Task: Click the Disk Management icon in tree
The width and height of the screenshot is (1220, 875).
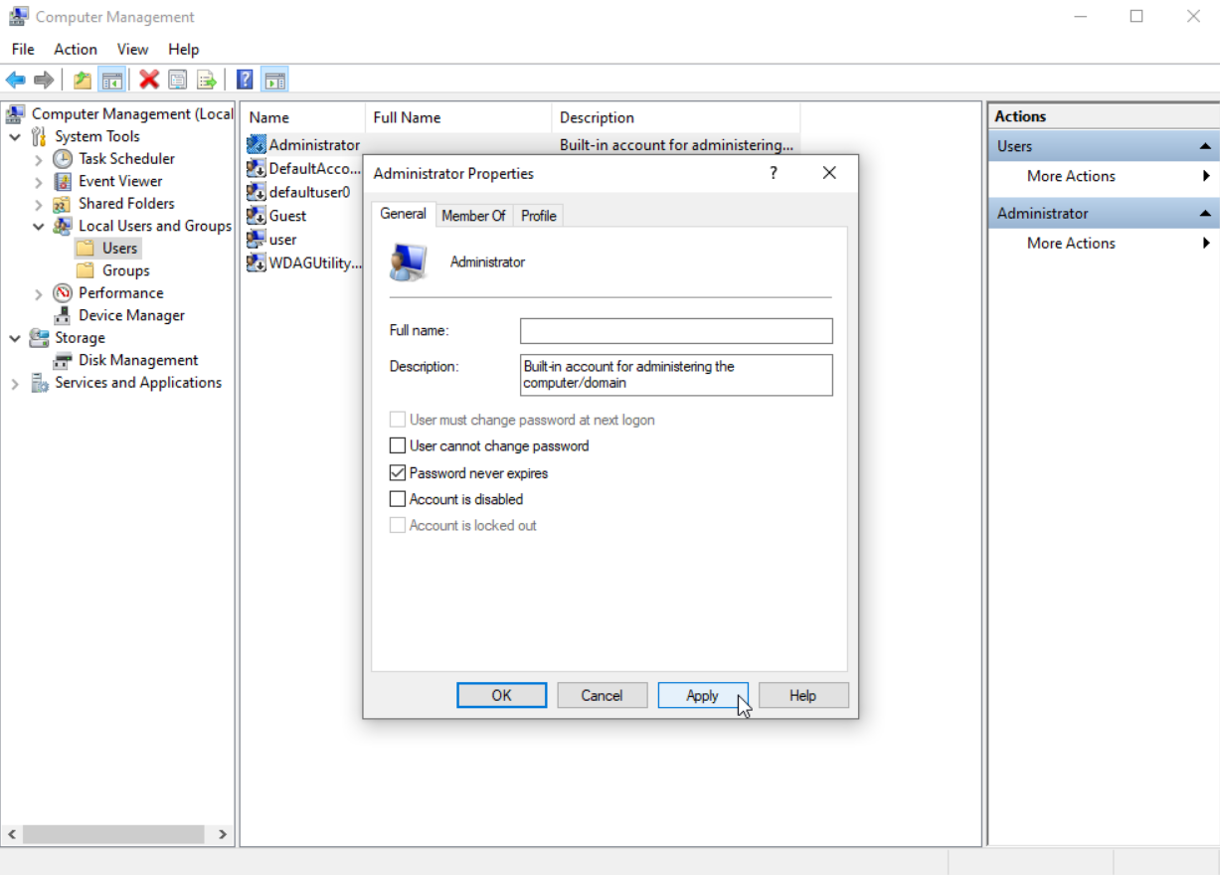Action: pos(63,360)
